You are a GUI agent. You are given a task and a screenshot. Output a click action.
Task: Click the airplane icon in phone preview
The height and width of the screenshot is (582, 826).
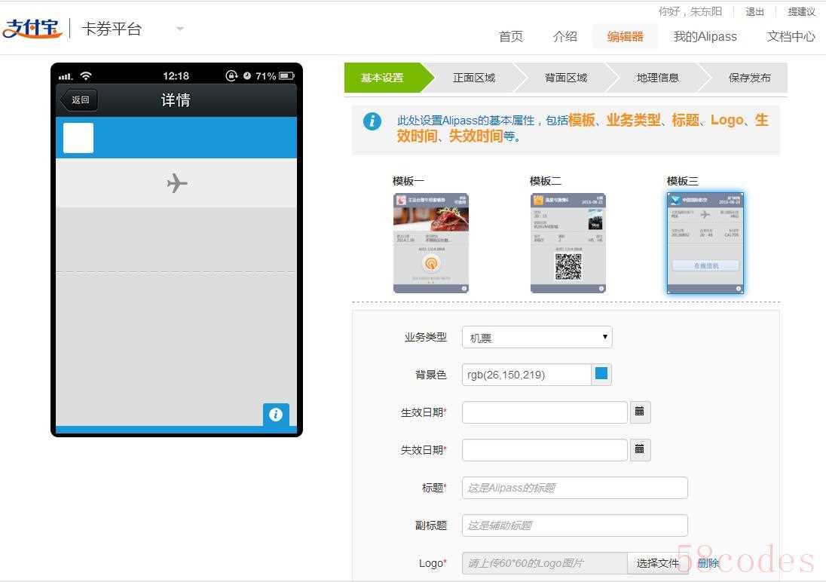pyautogui.click(x=177, y=183)
